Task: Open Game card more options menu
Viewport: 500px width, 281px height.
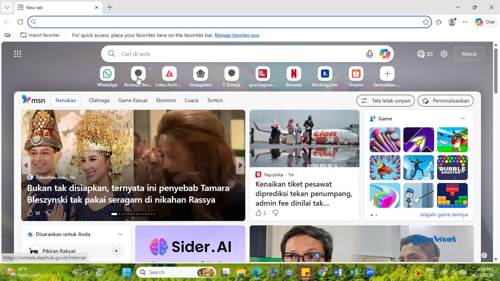Action: (463, 119)
